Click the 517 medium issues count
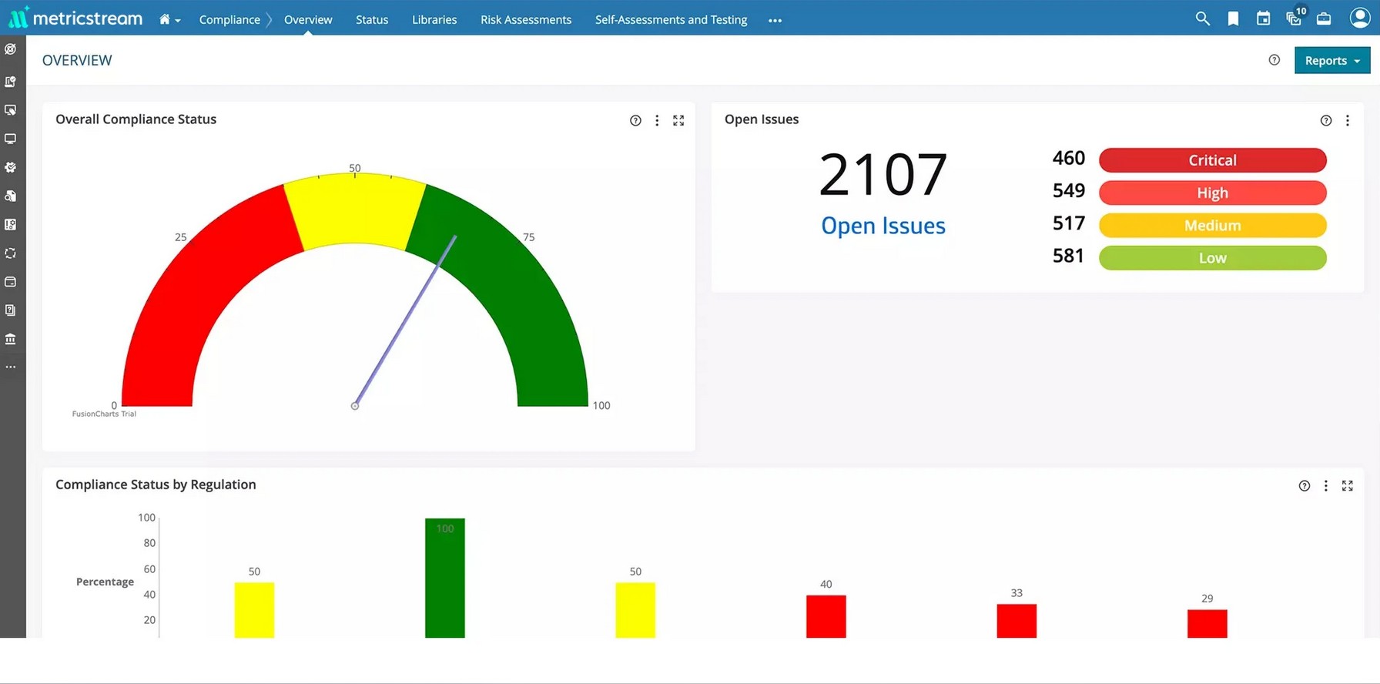The height and width of the screenshot is (684, 1380). click(1069, 223)
